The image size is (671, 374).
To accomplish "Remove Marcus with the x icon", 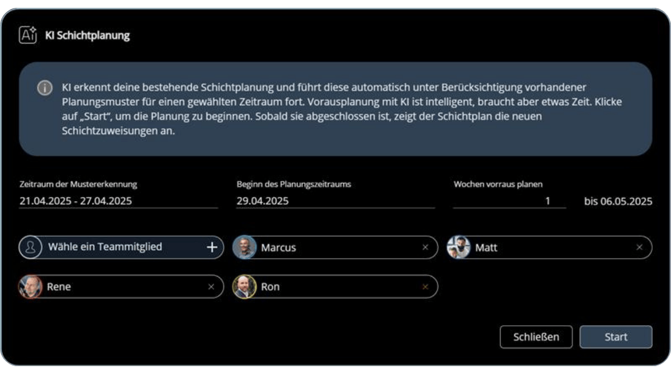I will coord(425,247).
